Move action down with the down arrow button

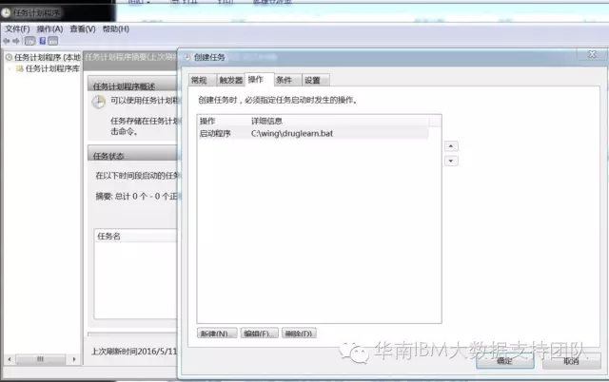pyautogui.click(x=451, y=161)
